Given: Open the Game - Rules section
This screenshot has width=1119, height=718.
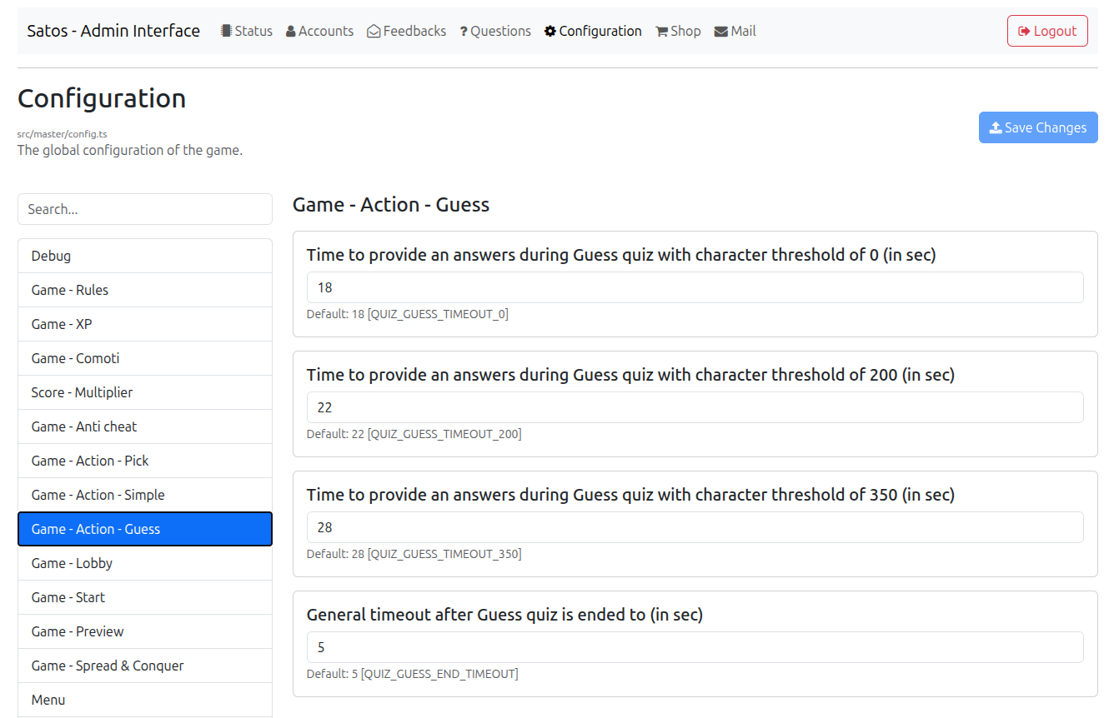Looking at the screenshot, I should click(x=145, y=290).
